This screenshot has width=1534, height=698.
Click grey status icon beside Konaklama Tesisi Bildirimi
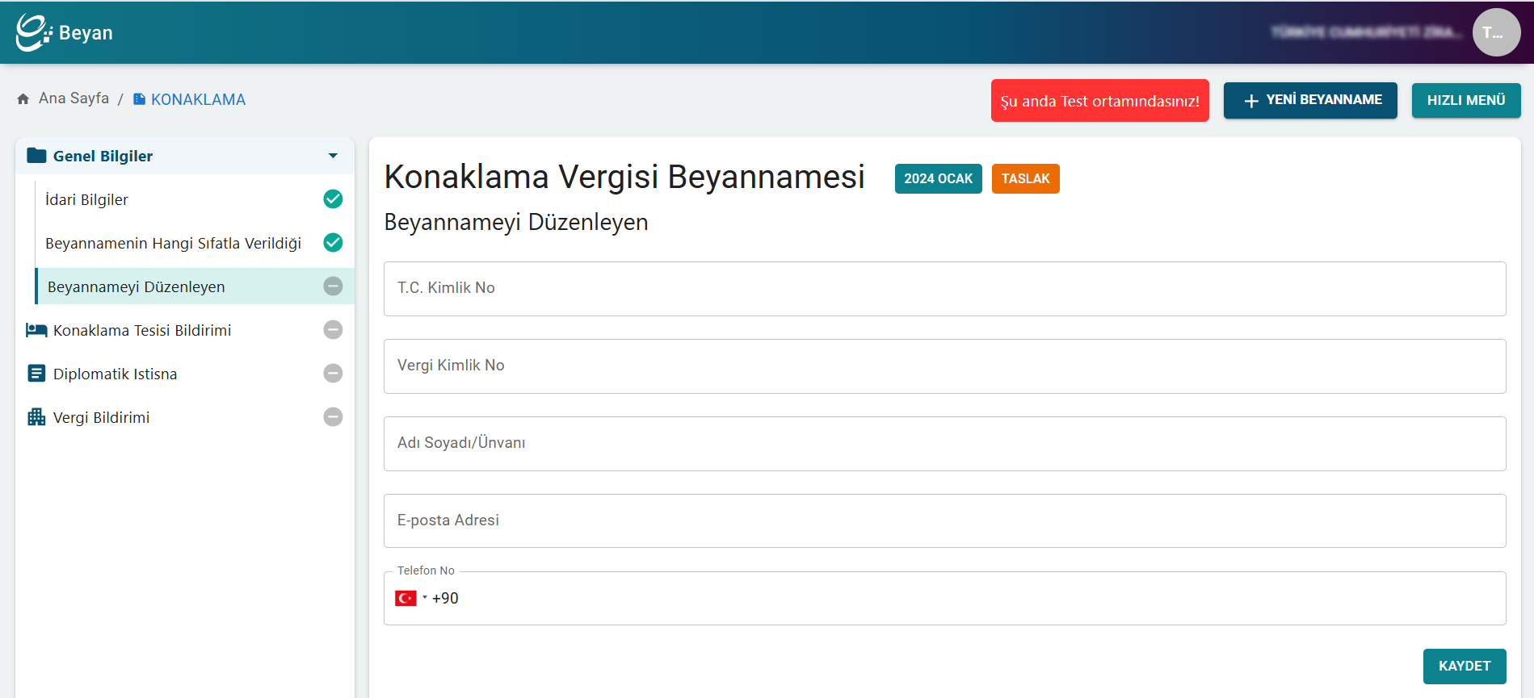(333, 330)
